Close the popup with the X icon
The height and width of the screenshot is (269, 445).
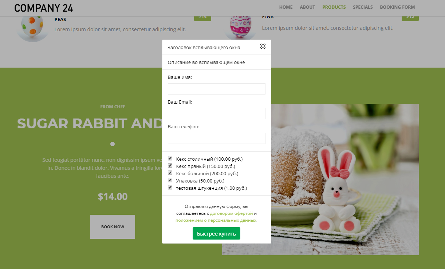pos(263,46)
